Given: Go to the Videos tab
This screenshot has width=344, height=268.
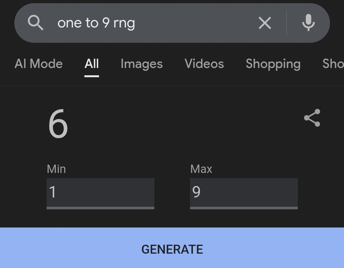Looking at the screenshot, I should pos(204,64).
